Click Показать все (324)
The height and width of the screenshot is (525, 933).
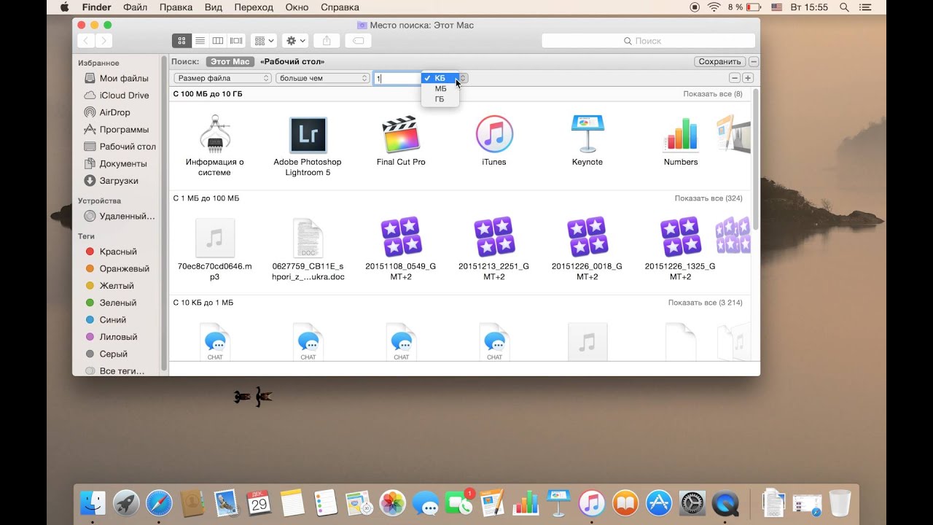coord(708,198)
